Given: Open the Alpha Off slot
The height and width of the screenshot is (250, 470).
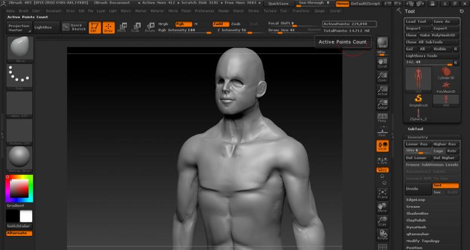Looking at the screenshot, I should [19, 104].
